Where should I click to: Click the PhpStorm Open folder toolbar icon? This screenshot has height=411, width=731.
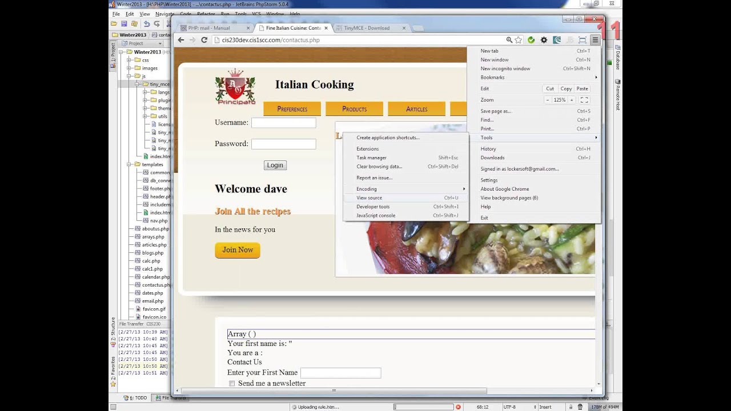[114, 24]
